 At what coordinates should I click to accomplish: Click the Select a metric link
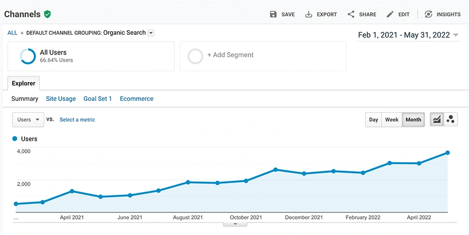point(77,120)
